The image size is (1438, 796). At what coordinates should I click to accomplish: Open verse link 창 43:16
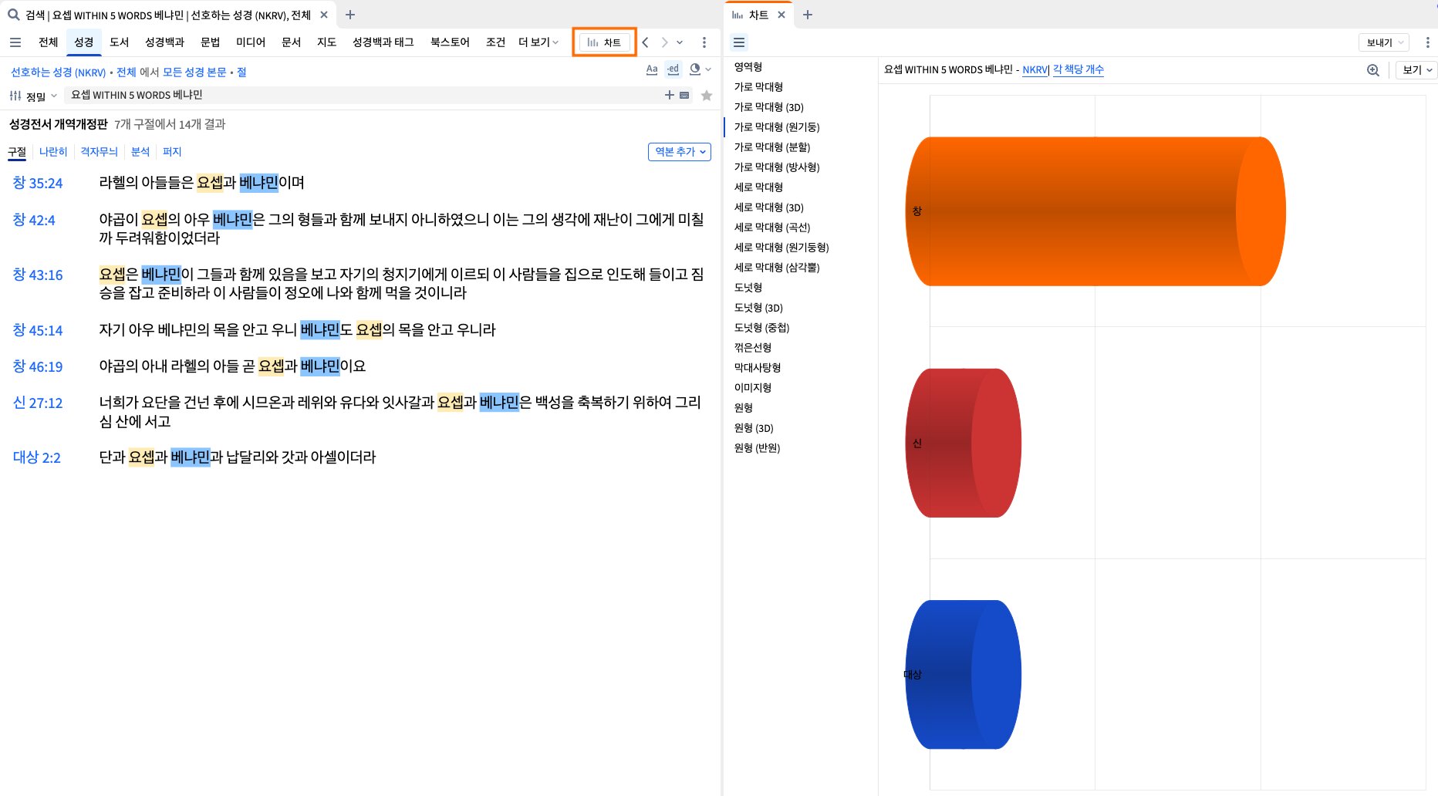click(38, 275)
